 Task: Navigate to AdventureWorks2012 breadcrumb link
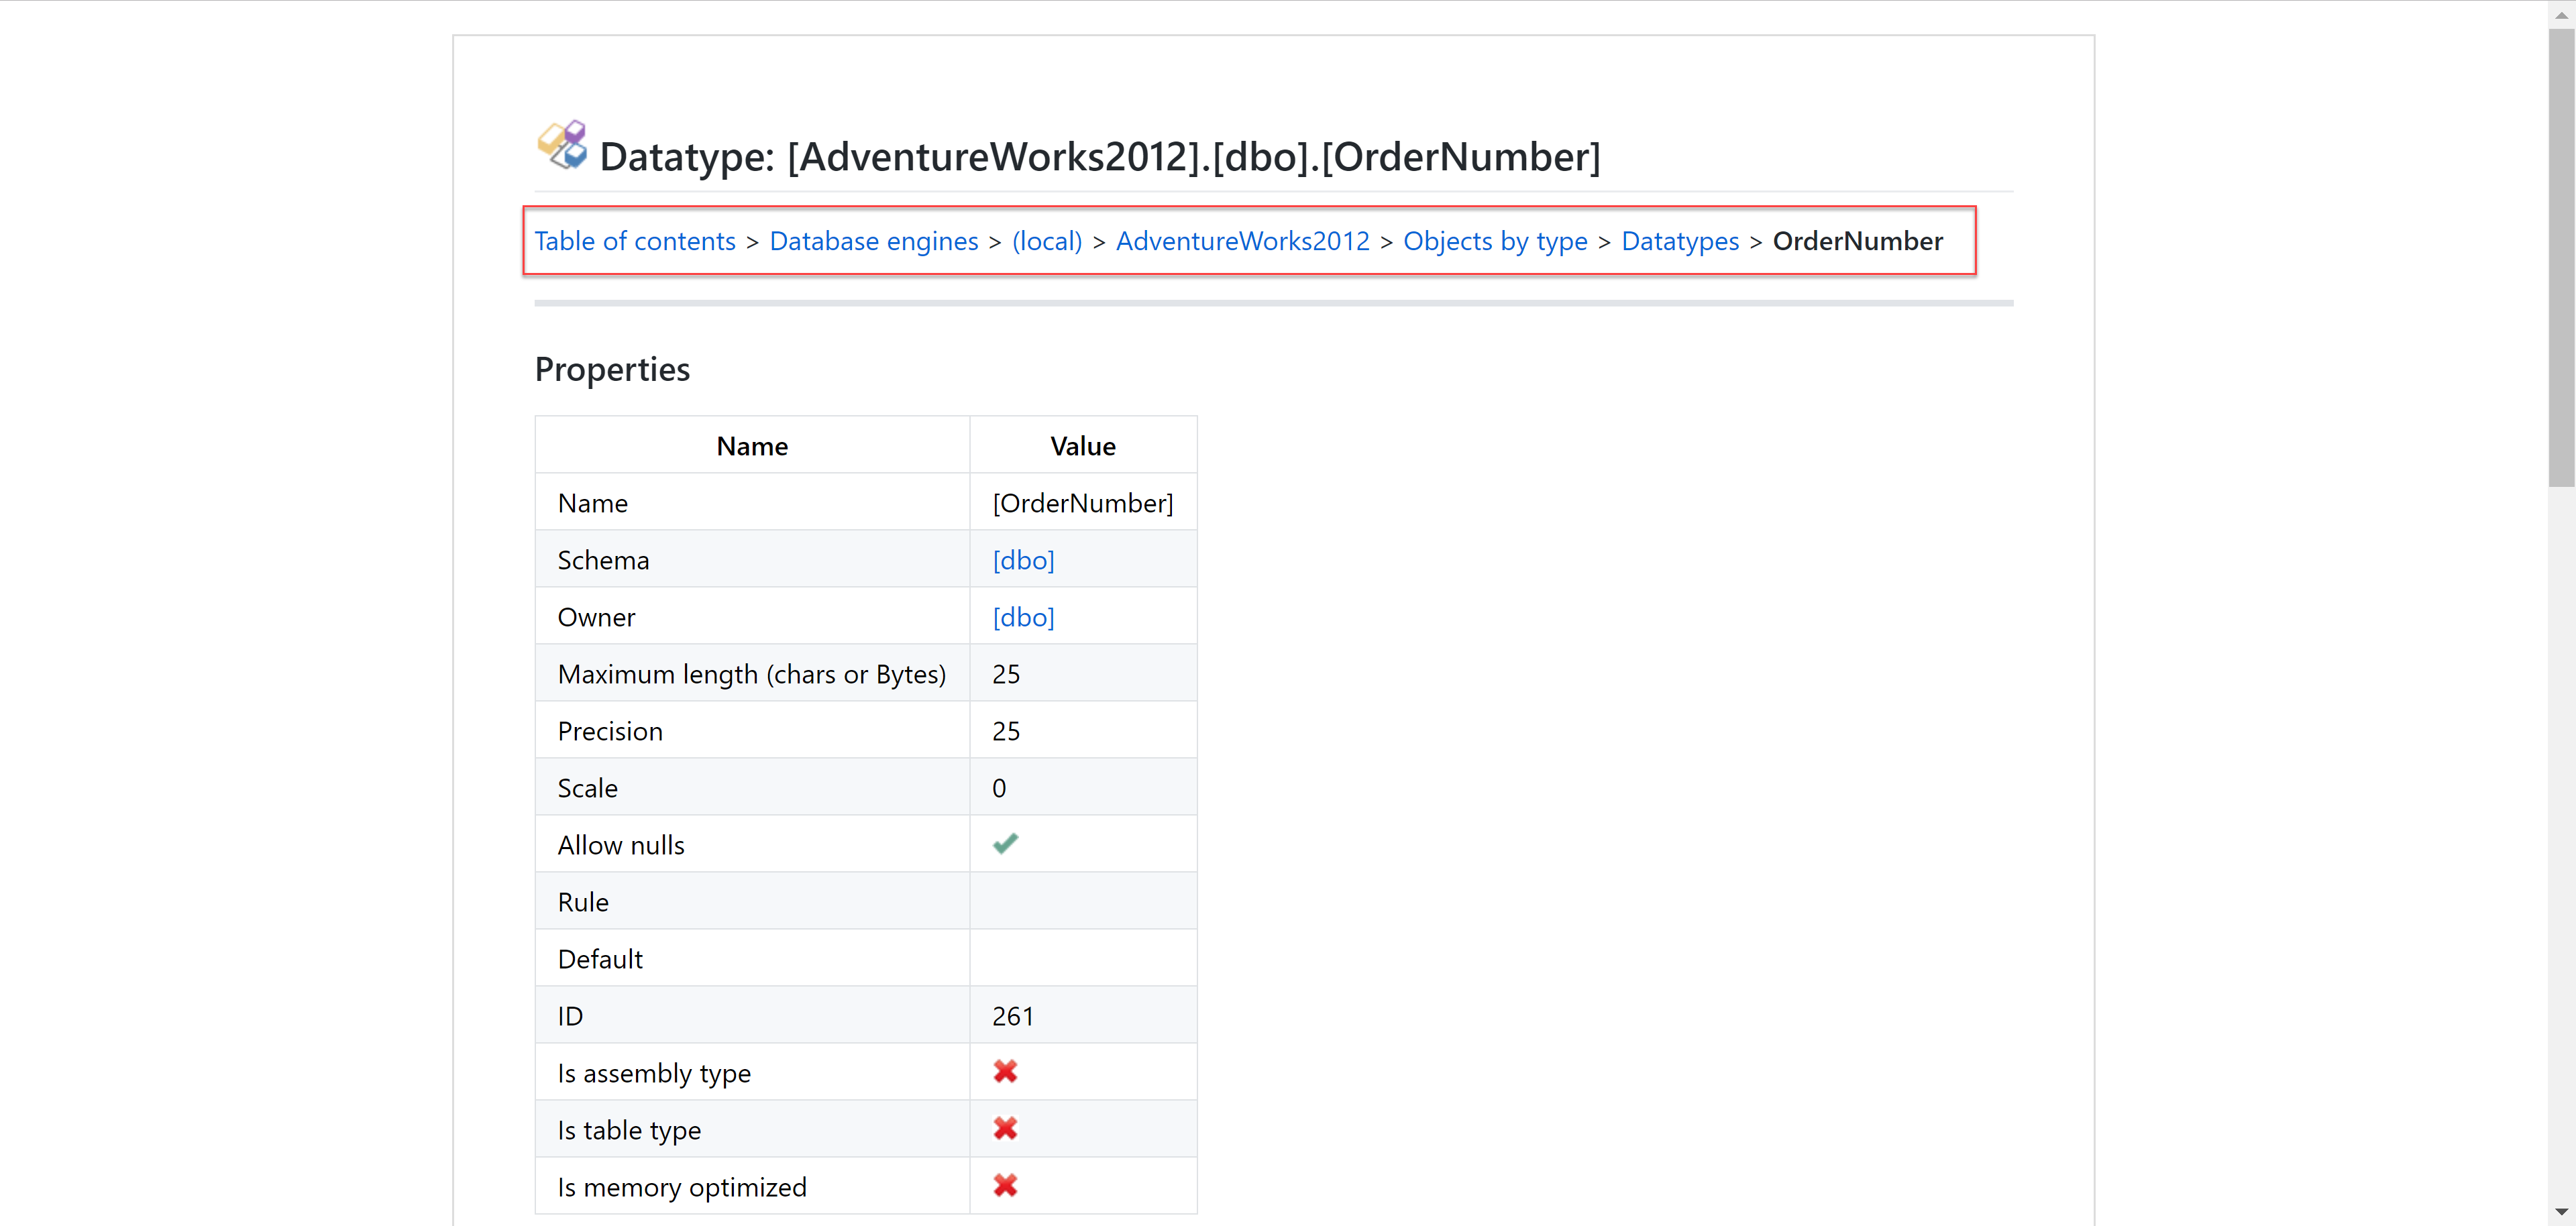1243,241
